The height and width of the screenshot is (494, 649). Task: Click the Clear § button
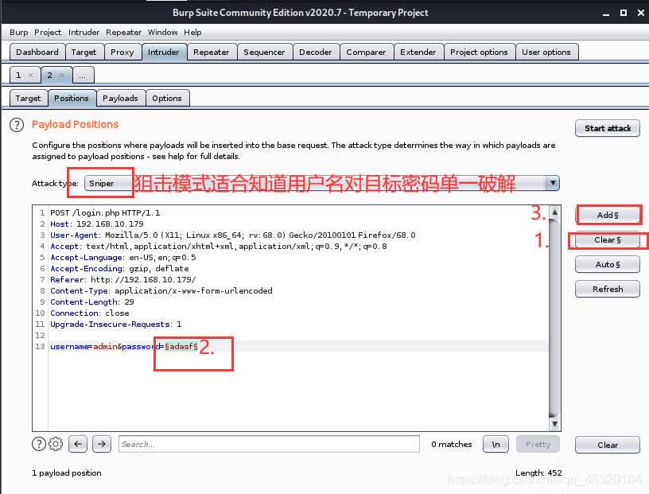coord(608,239)
